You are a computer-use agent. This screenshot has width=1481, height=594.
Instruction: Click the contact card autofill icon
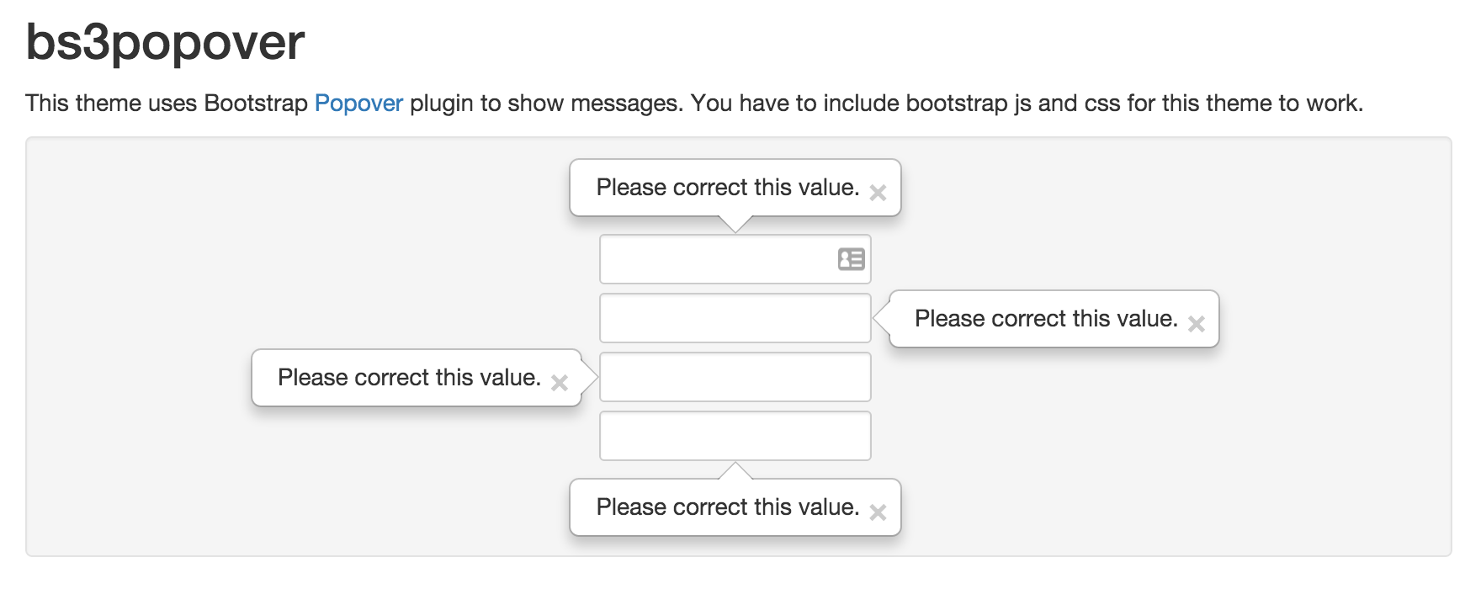[851, 259]
